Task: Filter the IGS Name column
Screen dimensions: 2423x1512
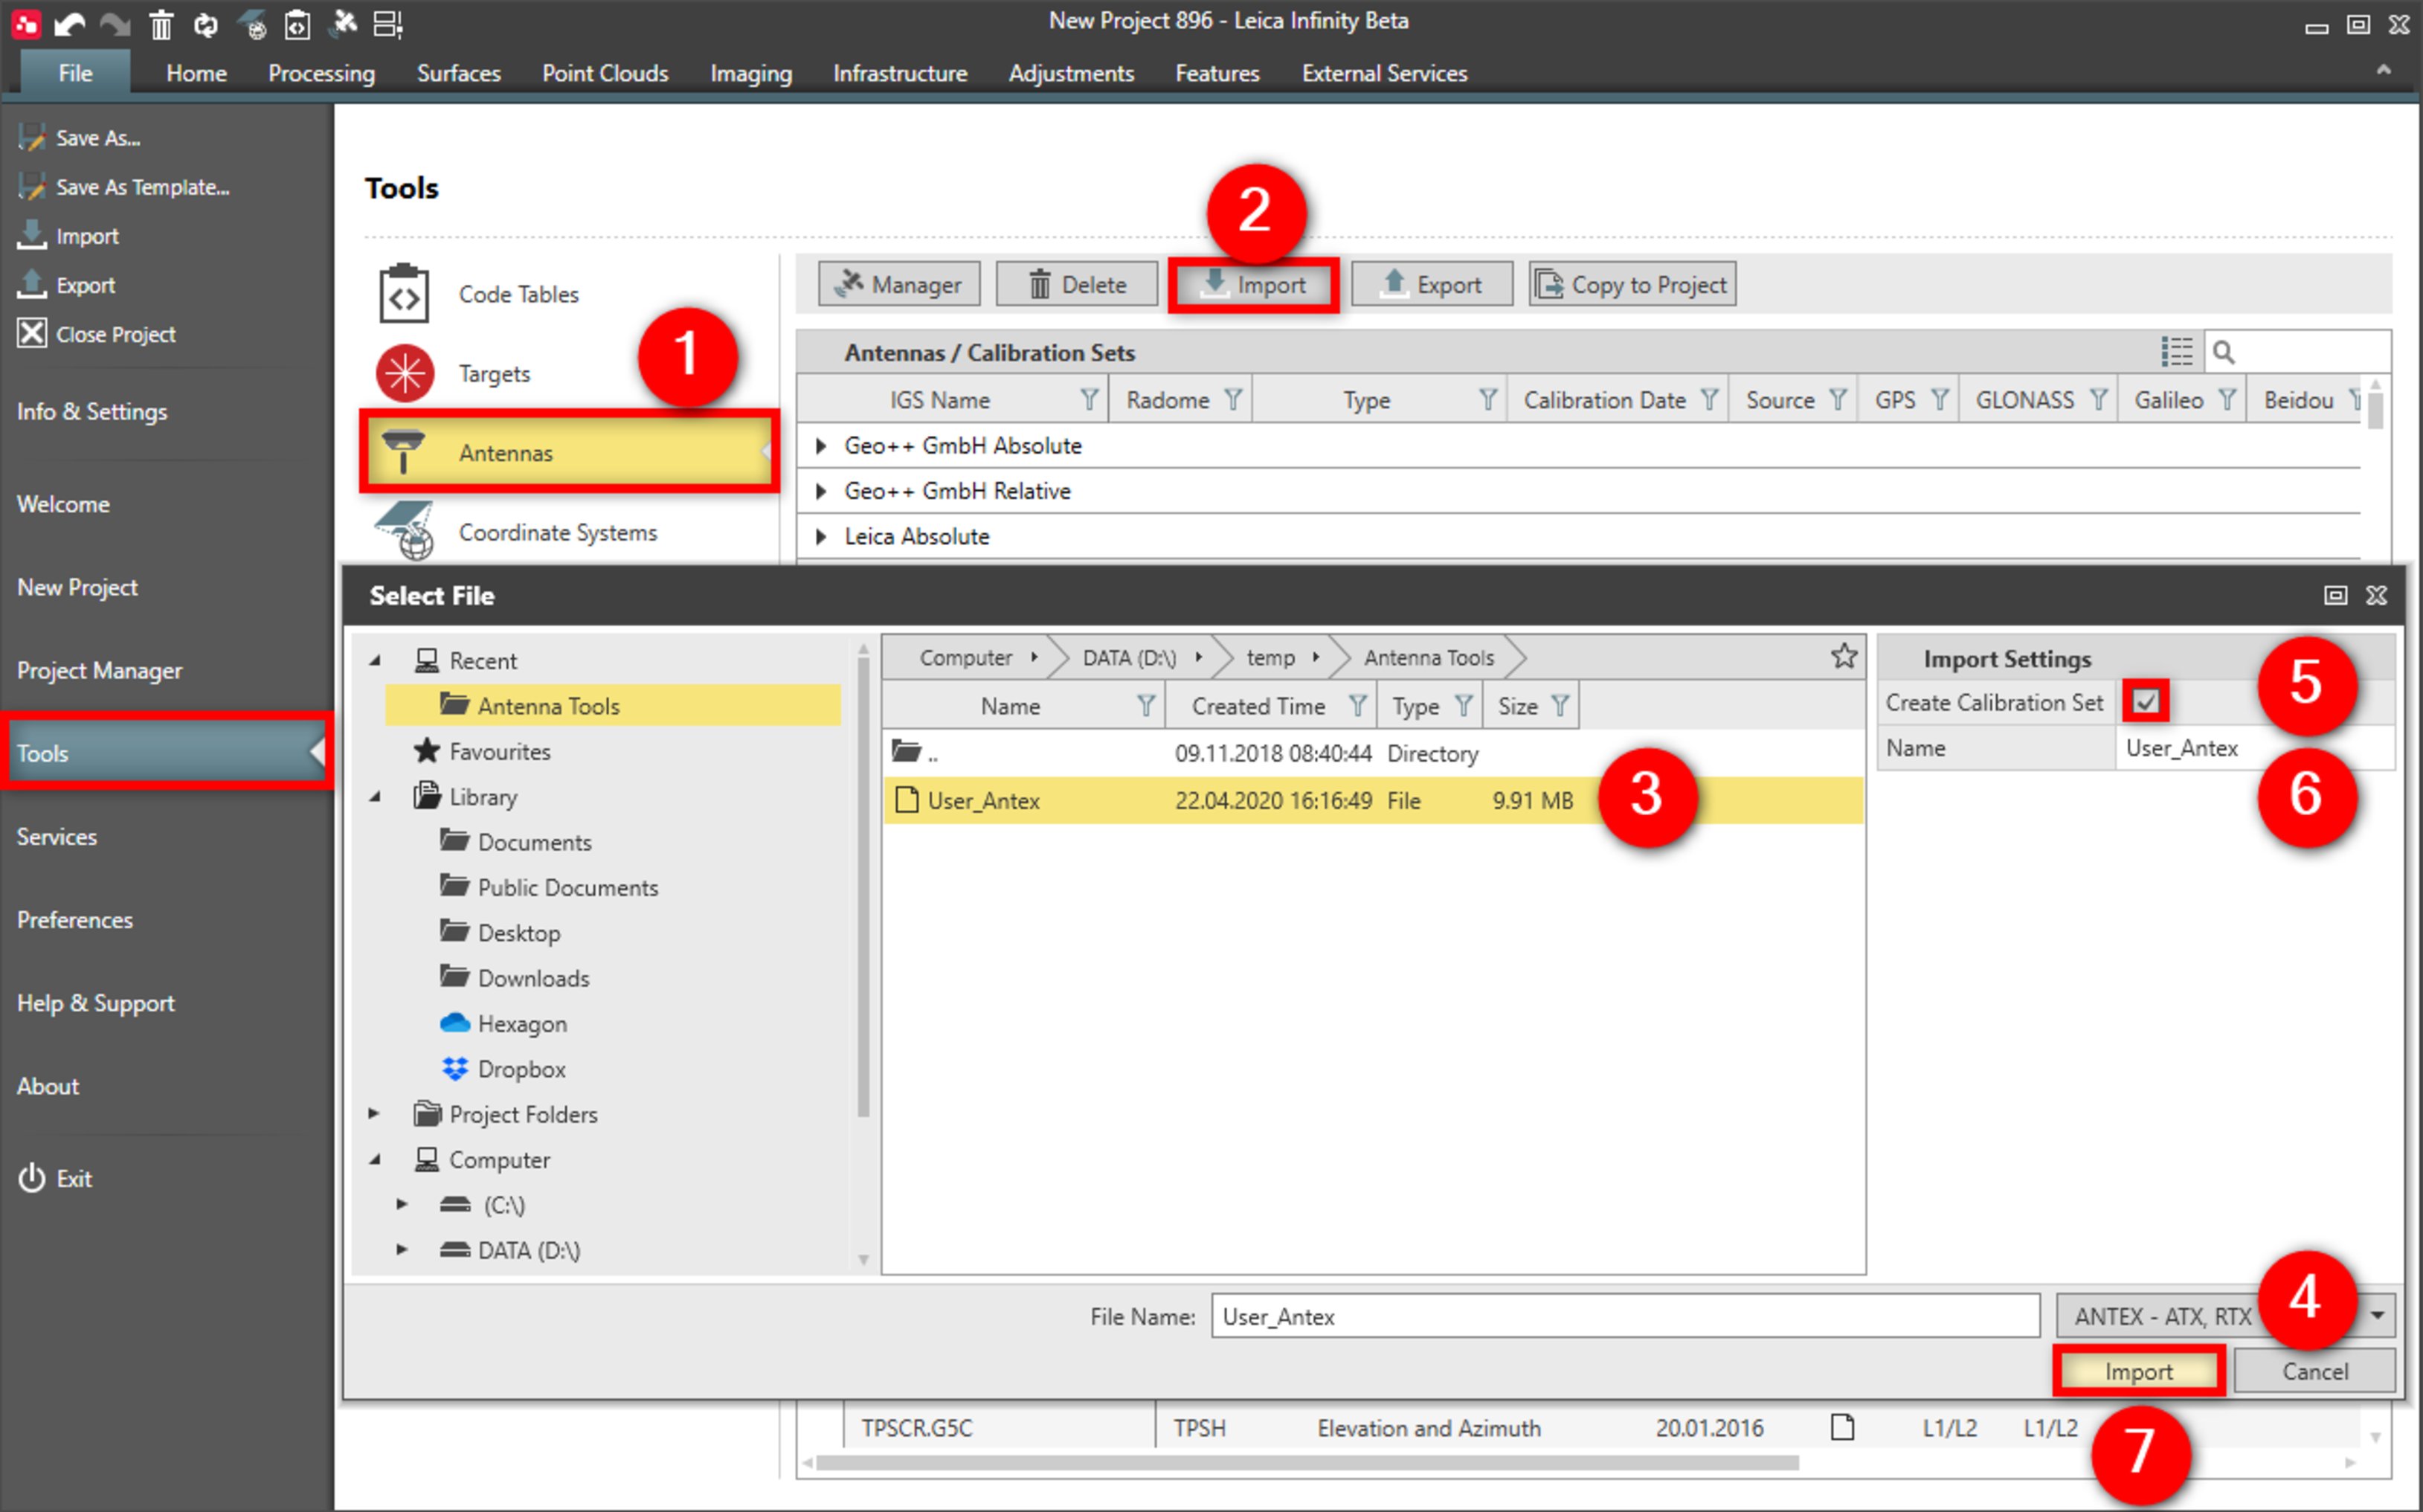Action: (x=1089, y=400)
